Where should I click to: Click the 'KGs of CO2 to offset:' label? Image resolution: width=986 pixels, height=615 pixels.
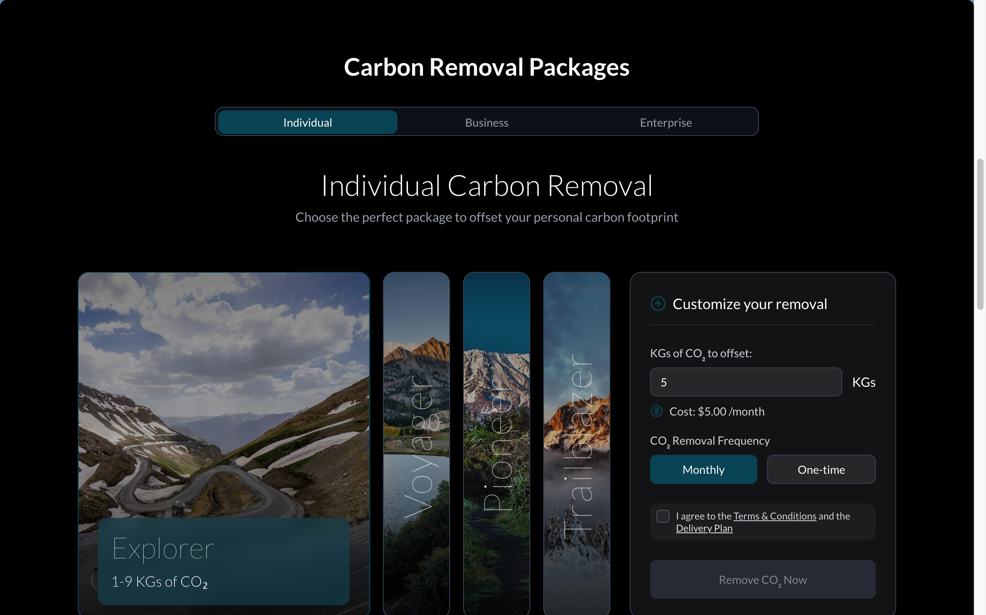tap(701, 354)
